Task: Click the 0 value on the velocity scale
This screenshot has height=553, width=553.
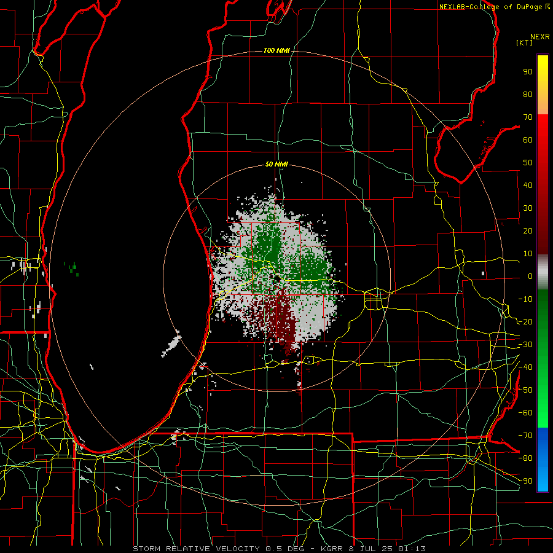Action: pyautogui.click(x=530, y=276)
